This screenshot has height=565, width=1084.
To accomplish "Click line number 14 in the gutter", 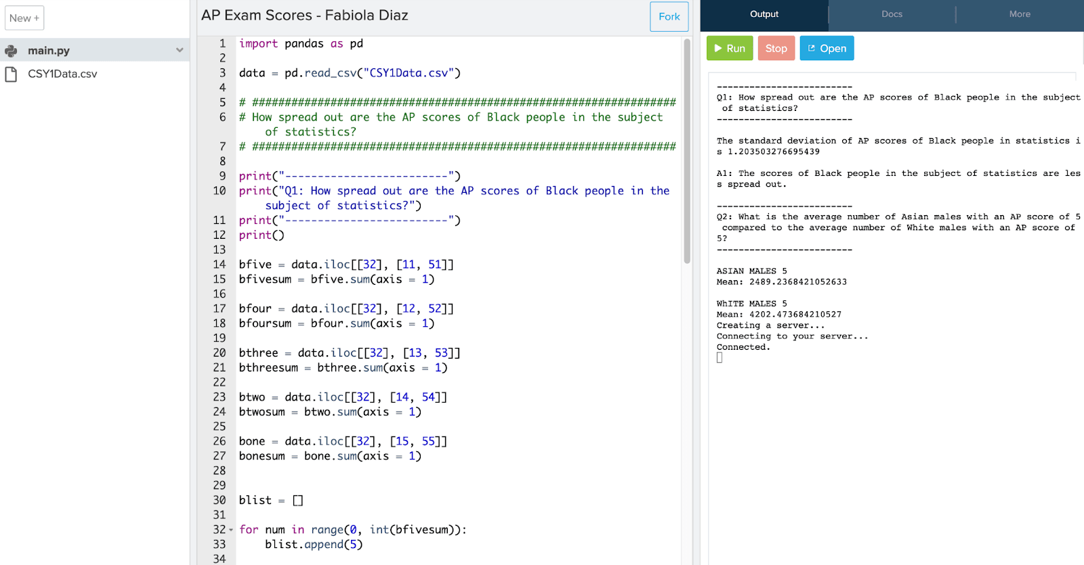I will point(219,265).
